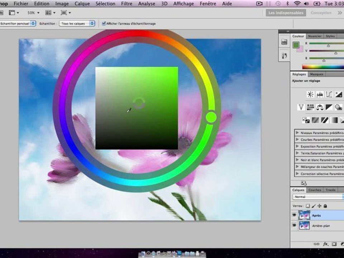Open the Normal blend mode dropdown

318,197
